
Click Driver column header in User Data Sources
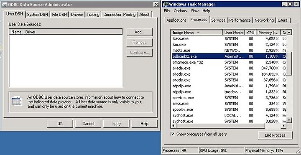(73, 32)
